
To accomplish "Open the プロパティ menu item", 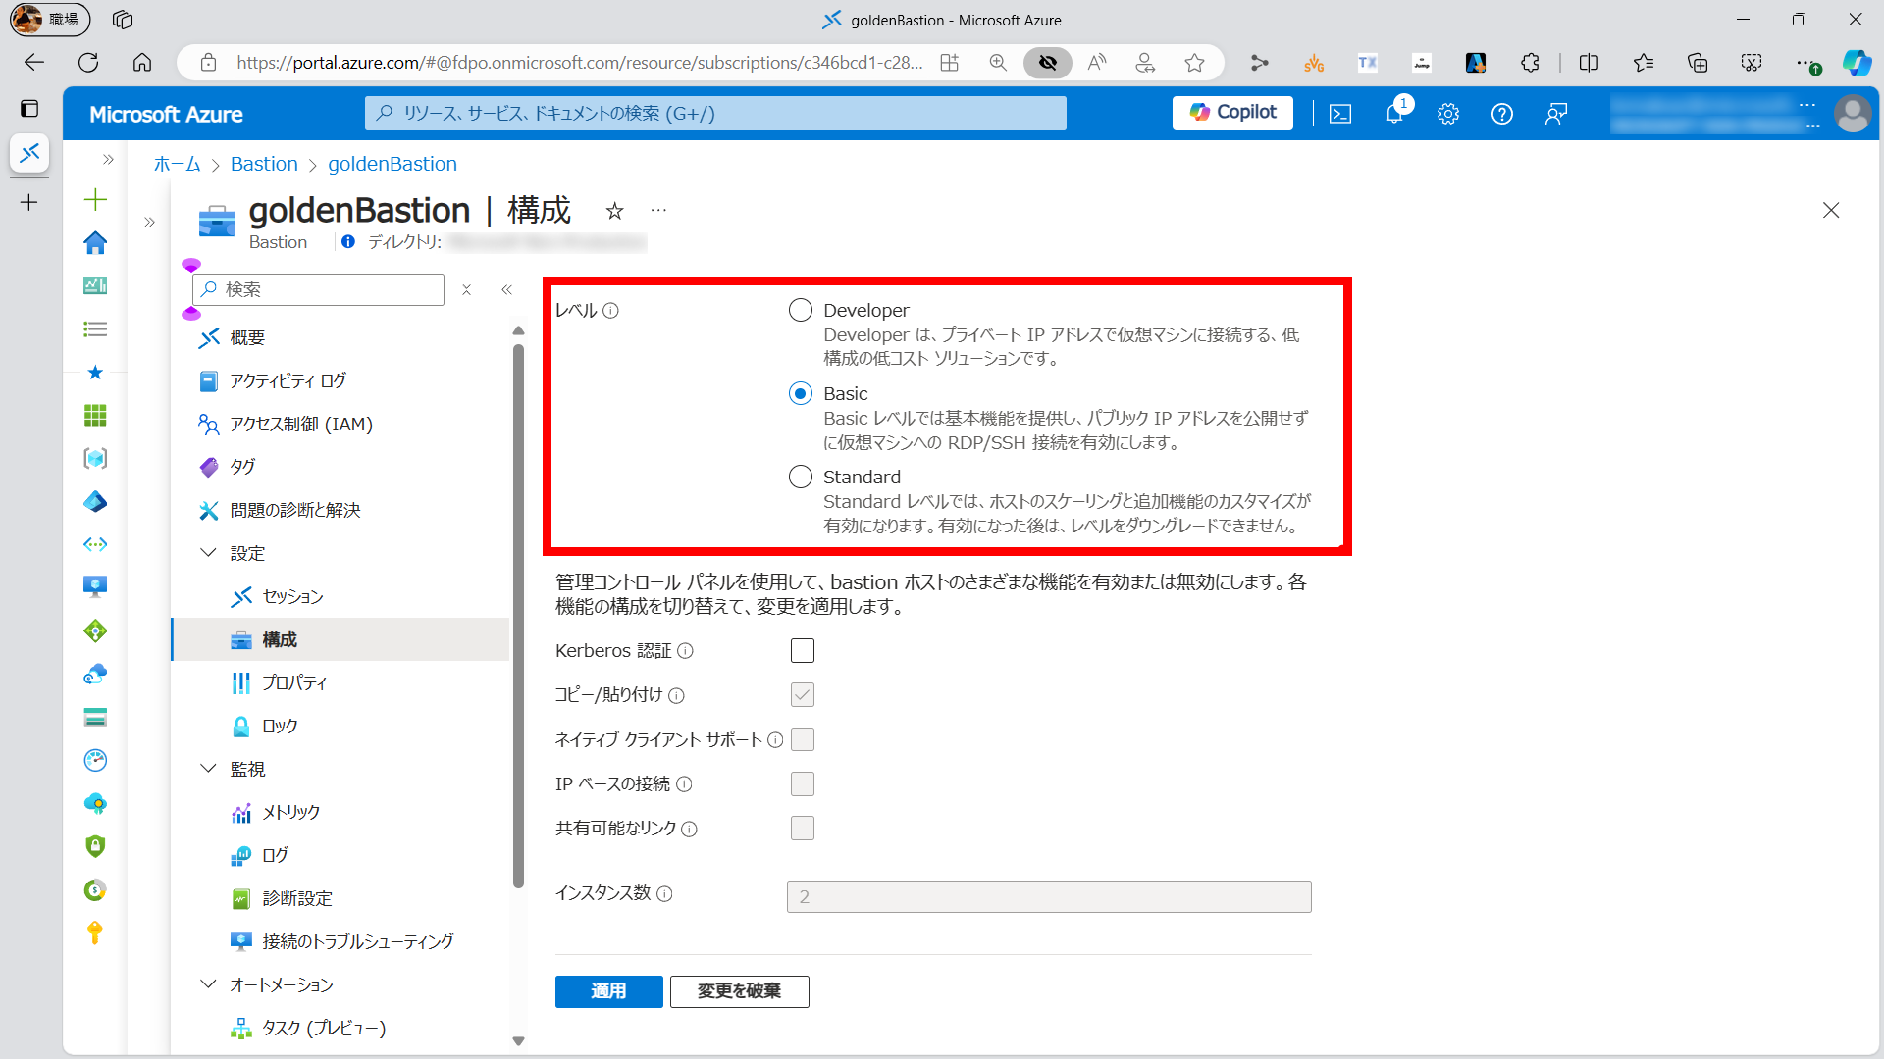I will [294, 682].
